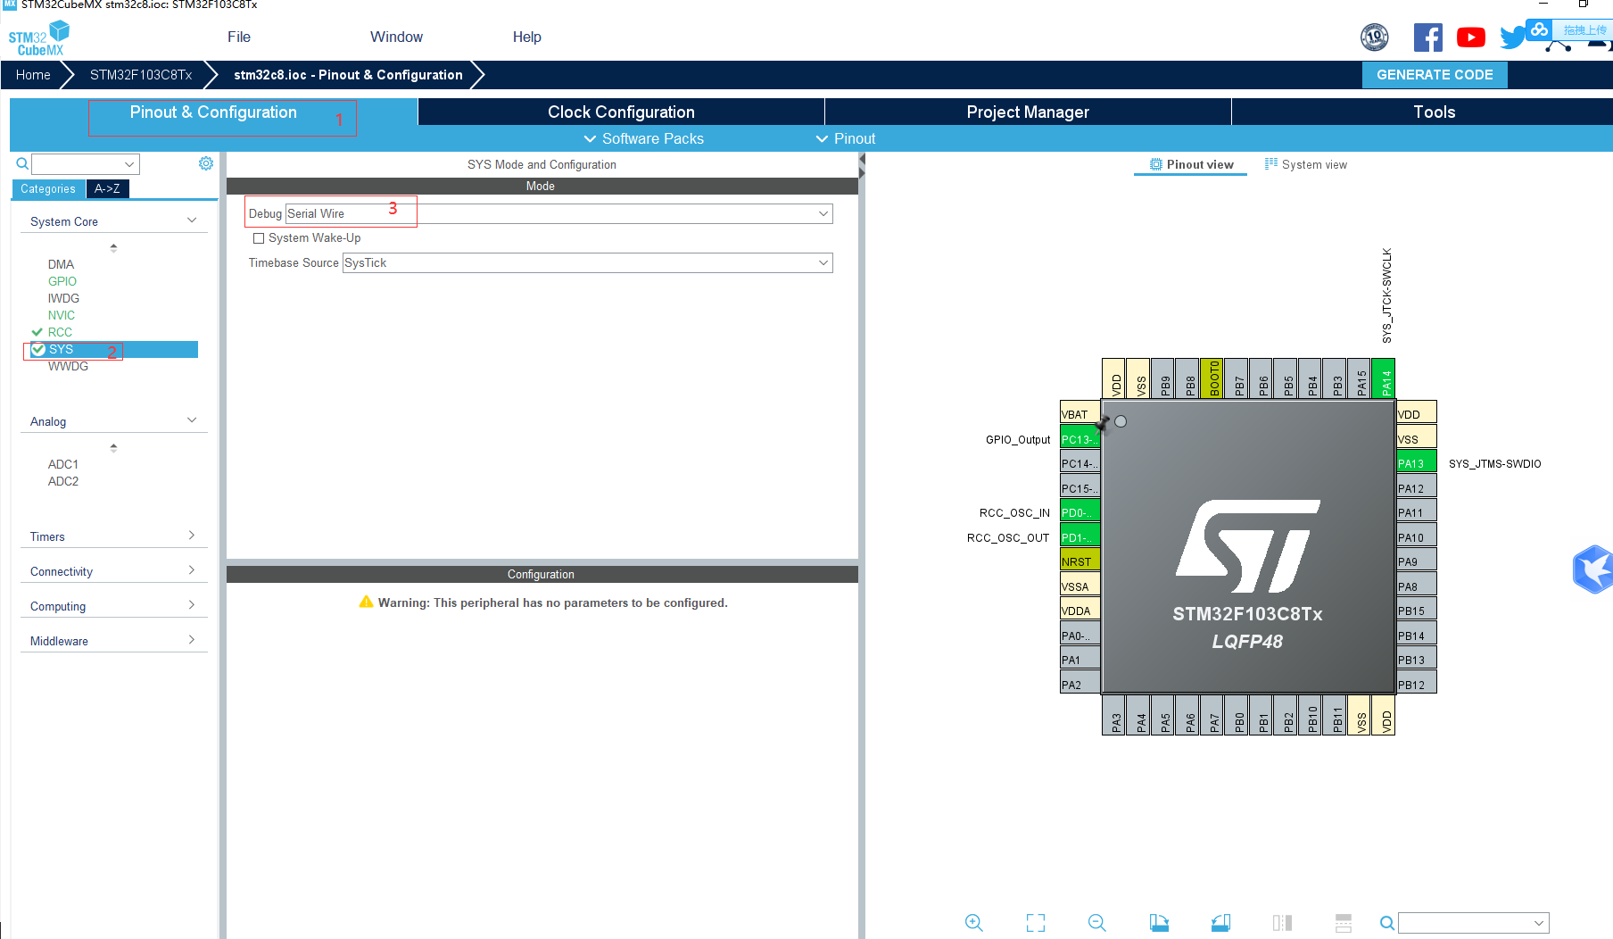Enable the System Wake-Up checkbox
1613x939 pixels.
click(259, 238)
